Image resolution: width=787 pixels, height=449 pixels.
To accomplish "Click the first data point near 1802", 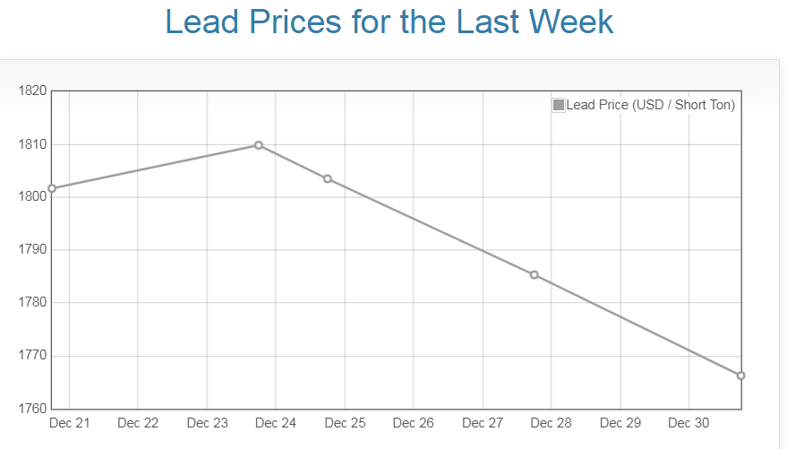I will click(52, 188).
